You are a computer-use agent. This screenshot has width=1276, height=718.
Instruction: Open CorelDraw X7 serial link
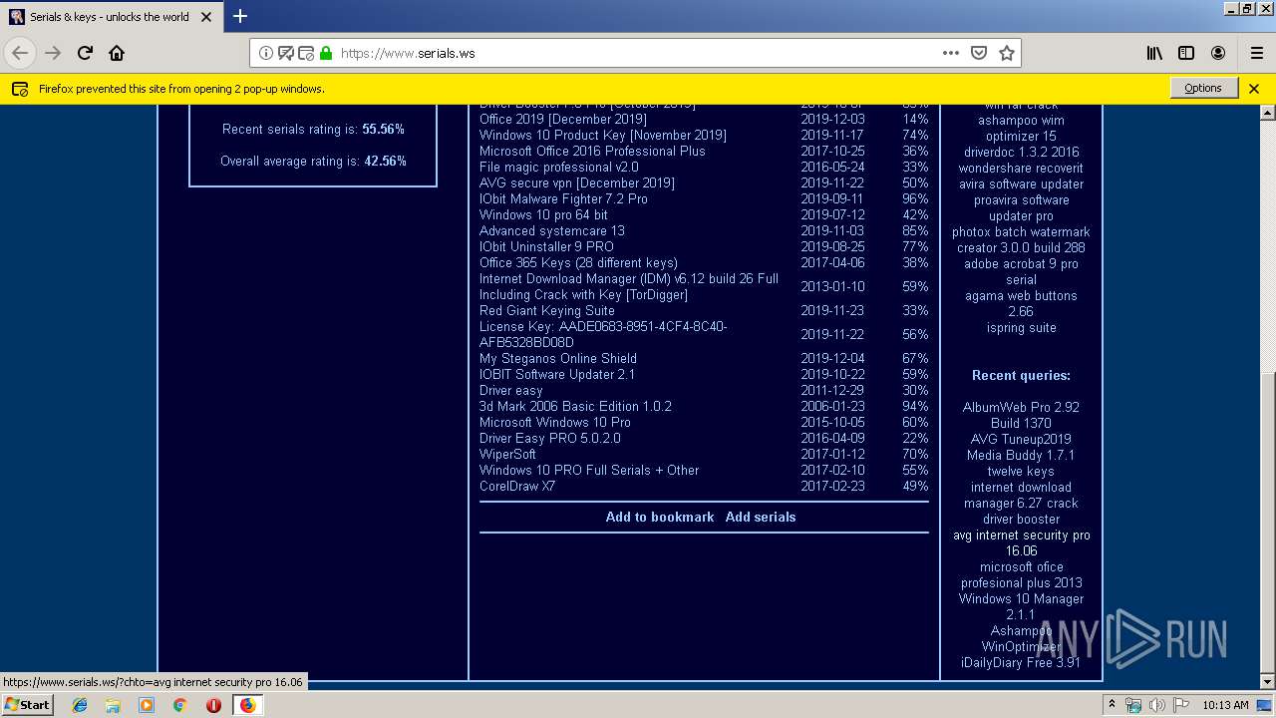tap(516, 486)
